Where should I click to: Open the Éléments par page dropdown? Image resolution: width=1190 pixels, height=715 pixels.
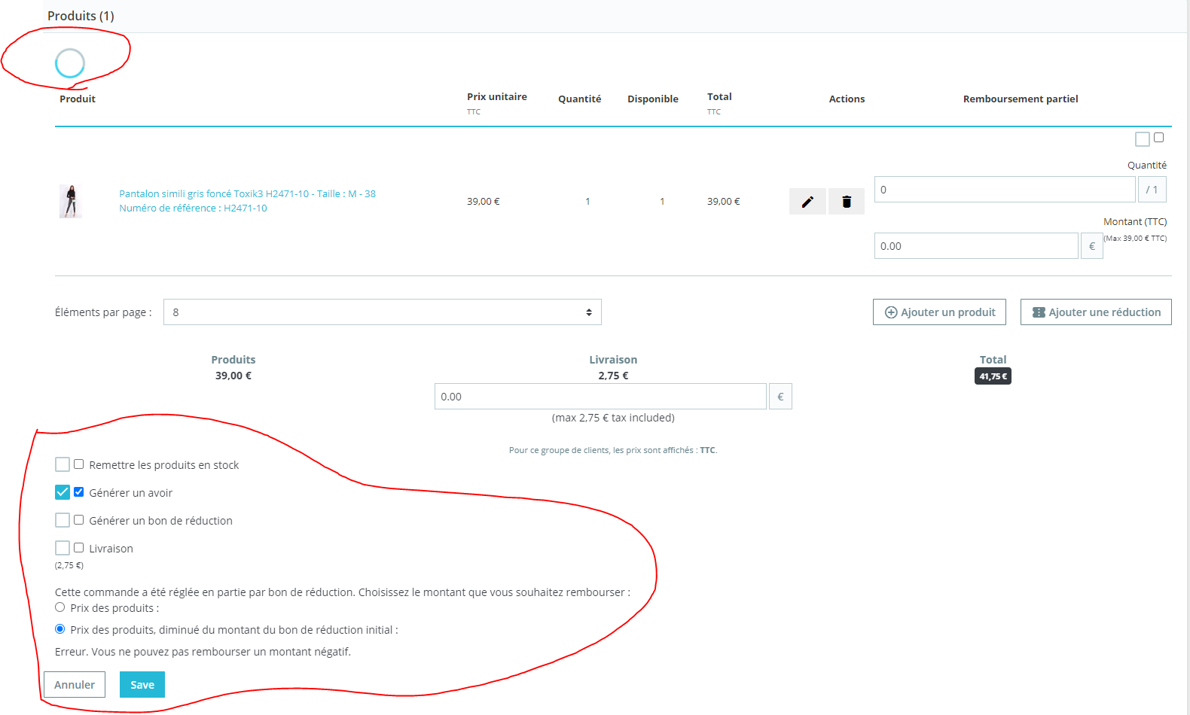pyautogui.click(x=383, y=312)
